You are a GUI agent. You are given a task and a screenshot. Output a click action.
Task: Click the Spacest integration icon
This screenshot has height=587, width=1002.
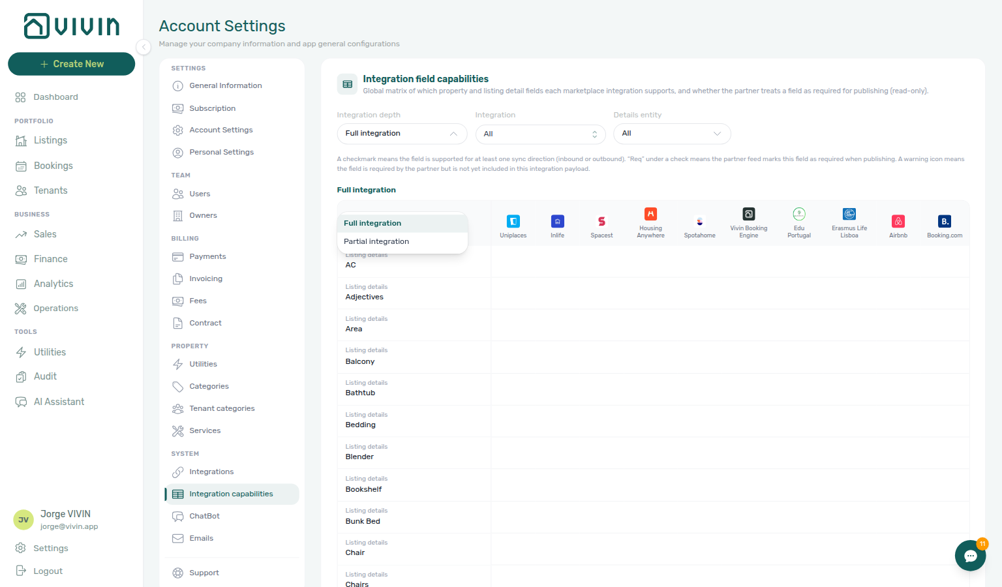(x=601, y=221)
